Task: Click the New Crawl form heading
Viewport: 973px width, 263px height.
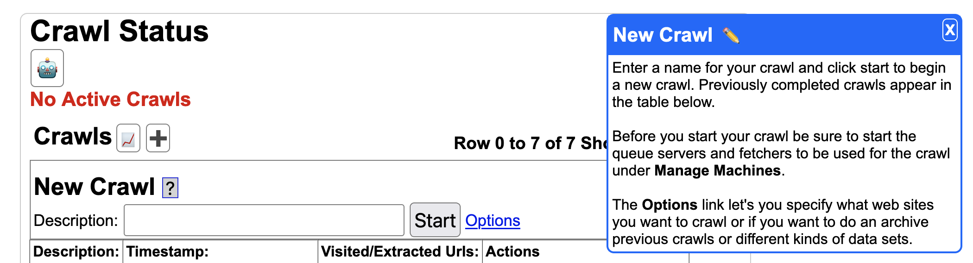Action: coord(95,187)
